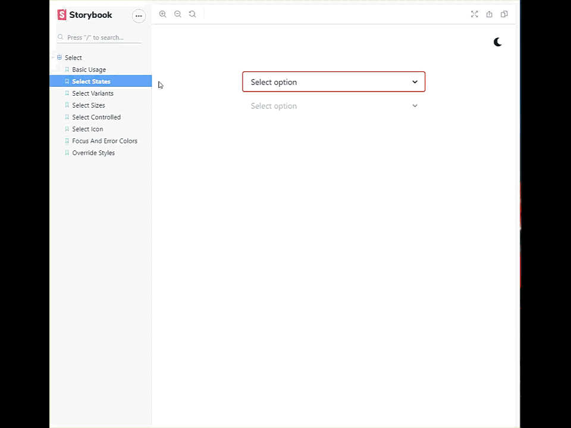
Task: Click the bookmark icon beside Select Icon
Action: 67,129
